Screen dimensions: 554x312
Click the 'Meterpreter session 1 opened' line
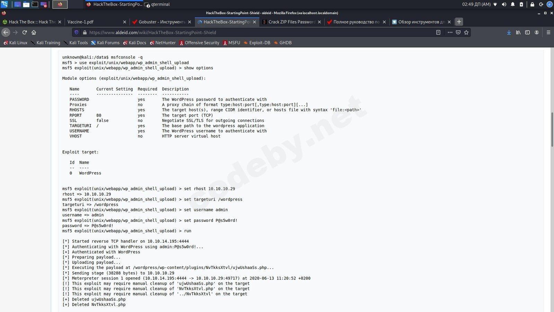click(x=186, y=278)
